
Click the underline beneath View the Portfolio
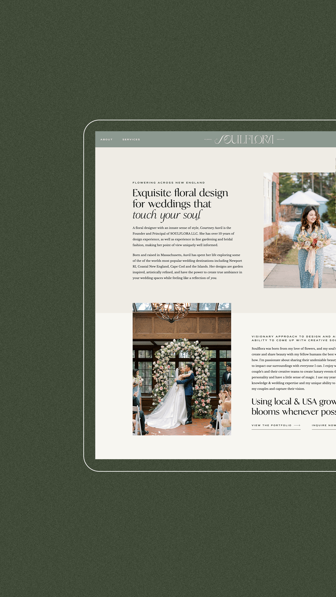click(276, 429)
